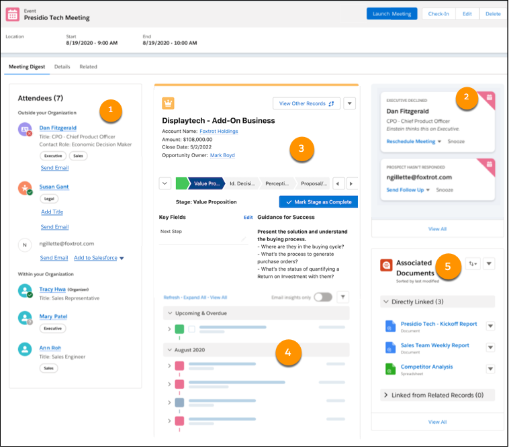Click the Associated Documents red icon
The image size is (509, 448).
[386, 265]
